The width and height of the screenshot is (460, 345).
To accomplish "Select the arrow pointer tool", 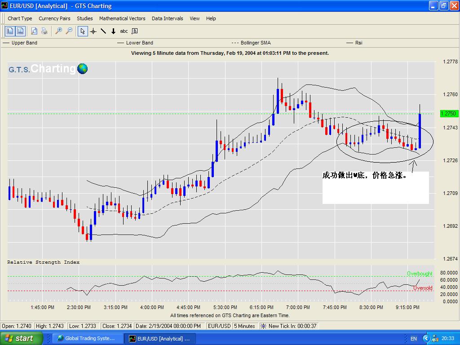I will [x=83, y=31].
